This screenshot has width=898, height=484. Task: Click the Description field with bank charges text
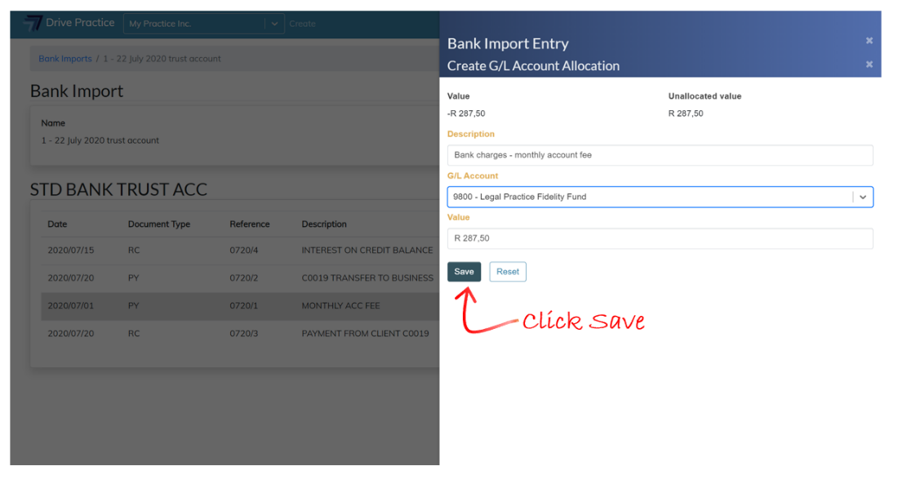(x=660, y=155)
